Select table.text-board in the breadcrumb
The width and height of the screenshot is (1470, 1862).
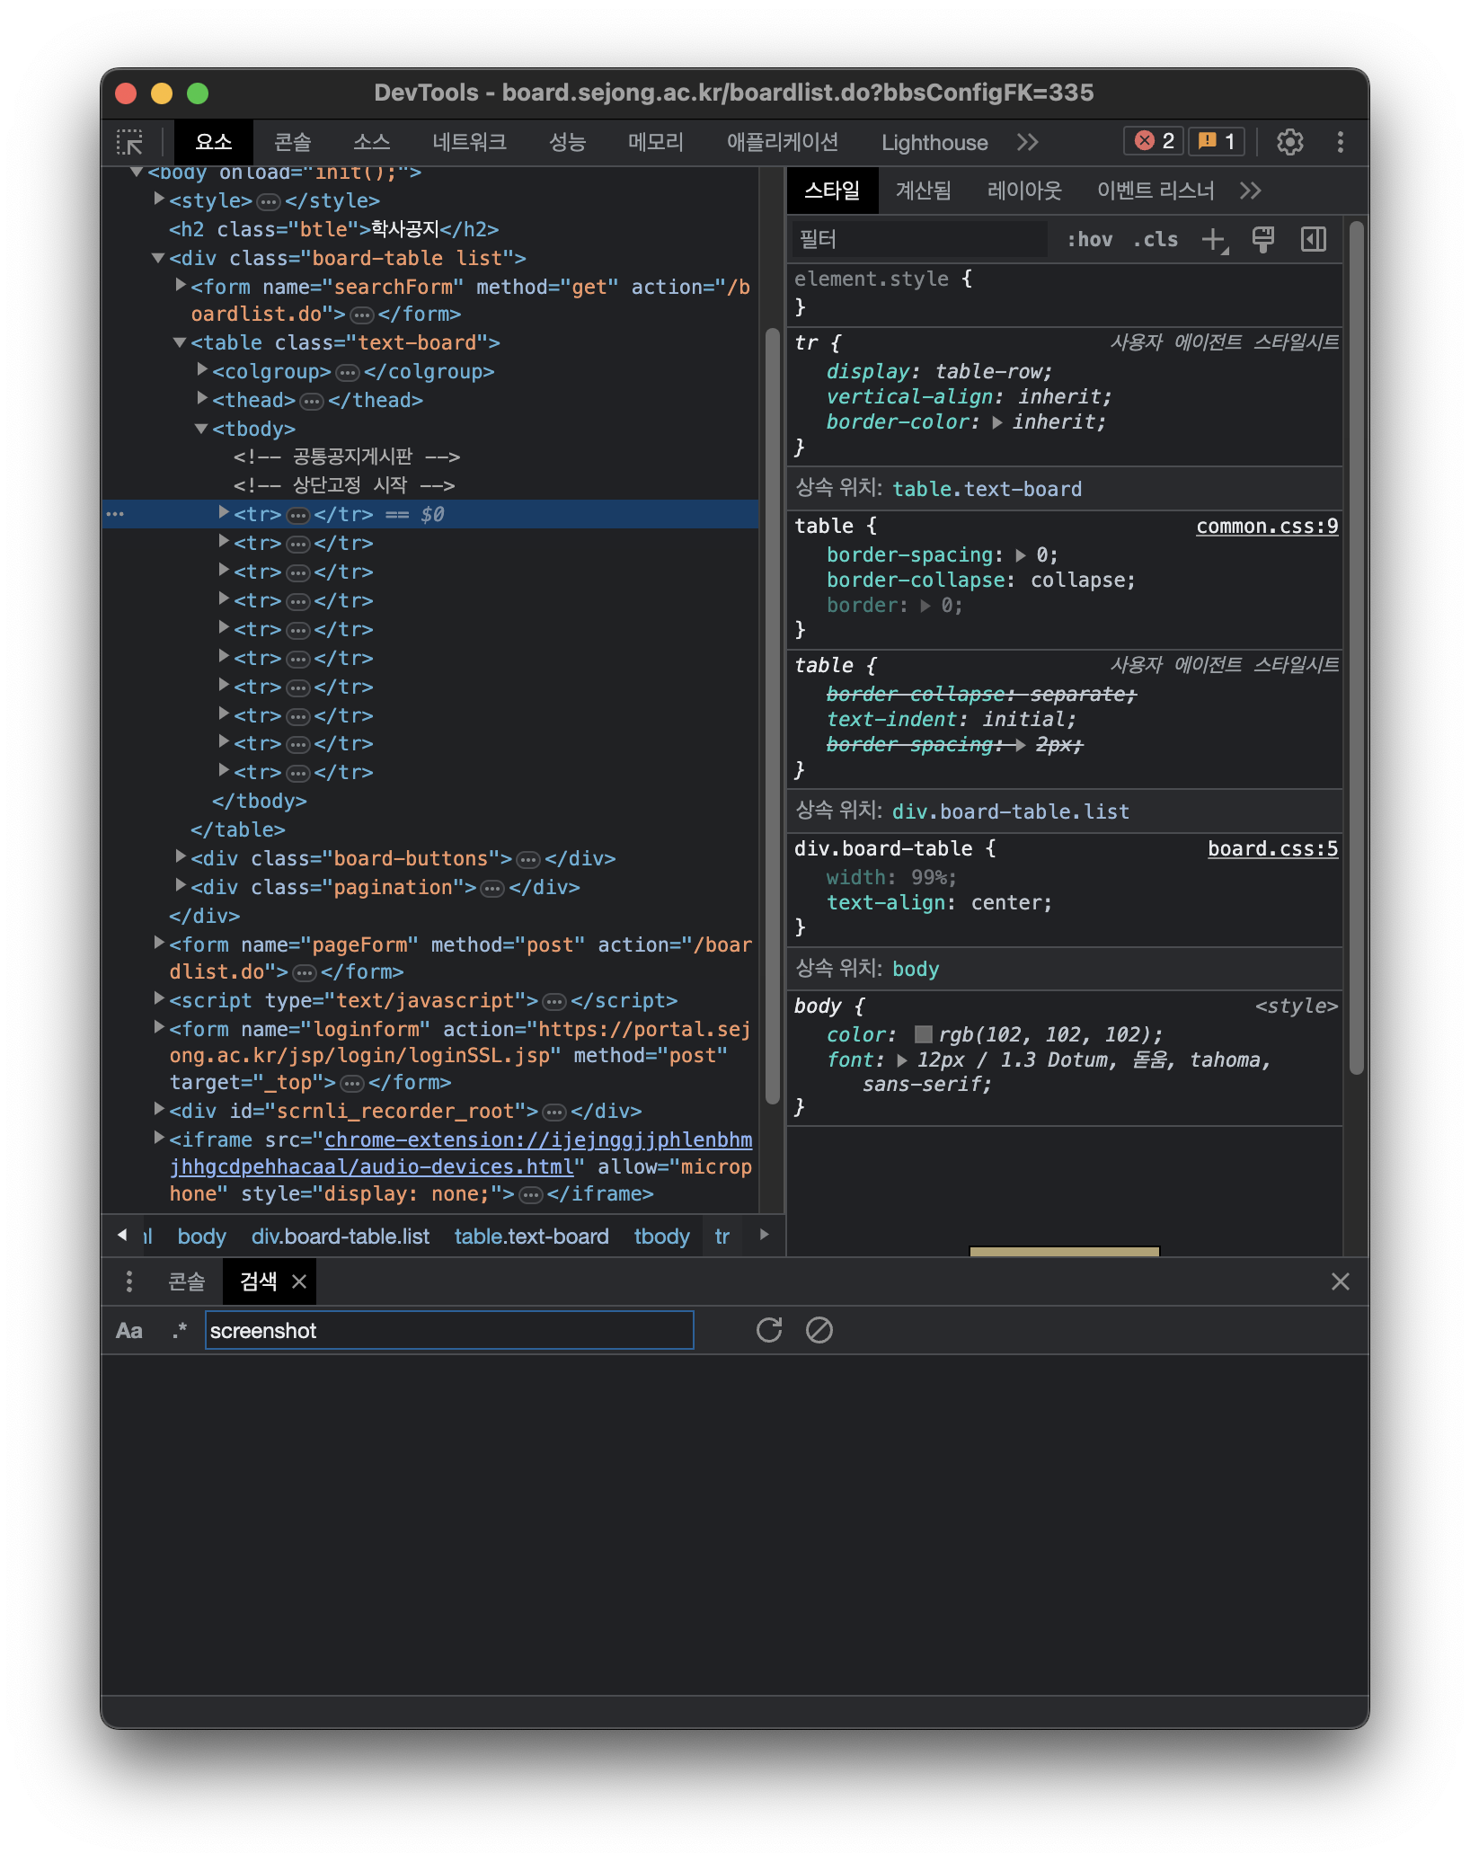531,1237
